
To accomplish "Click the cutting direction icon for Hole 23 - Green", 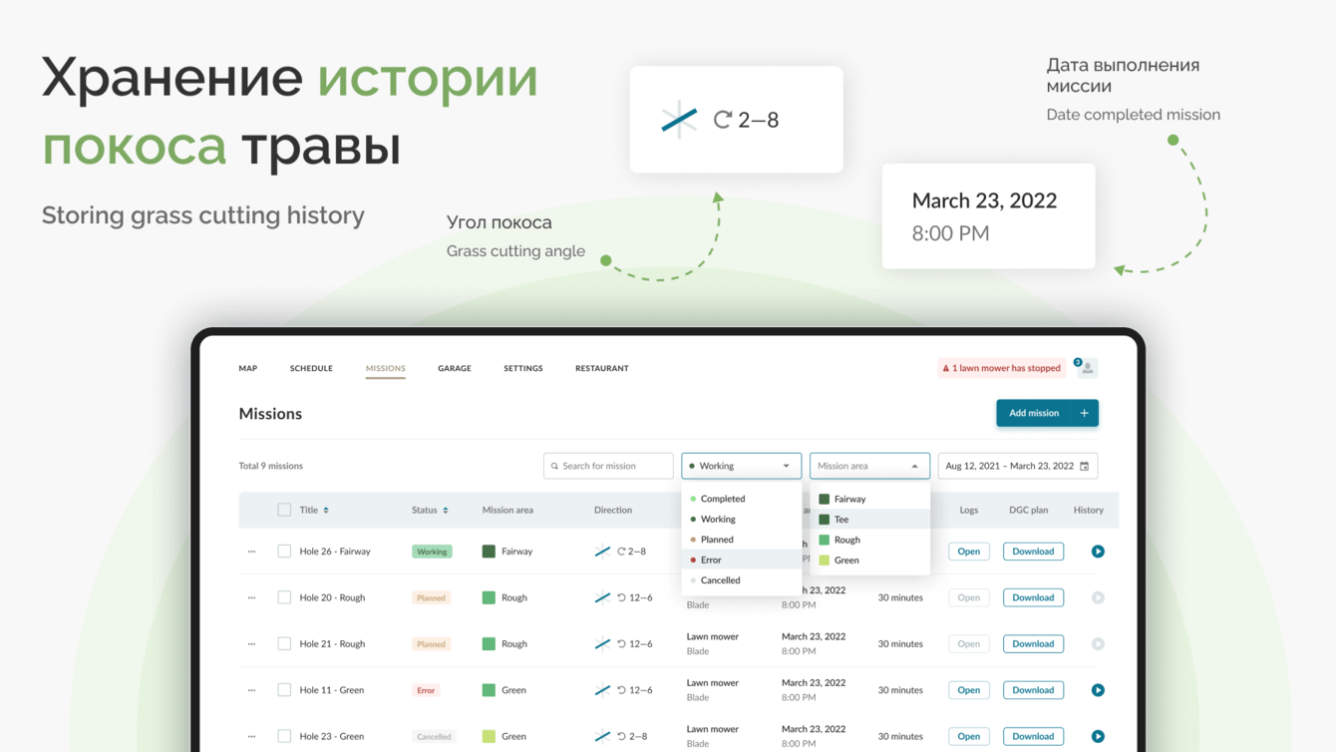I will [x=602, y=736].
